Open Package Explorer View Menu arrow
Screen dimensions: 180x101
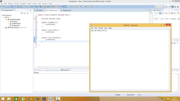(31, 13)
